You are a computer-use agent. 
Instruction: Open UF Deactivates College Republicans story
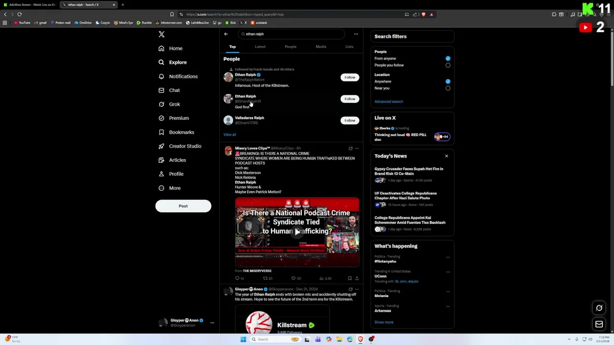(x=412, y=199)
